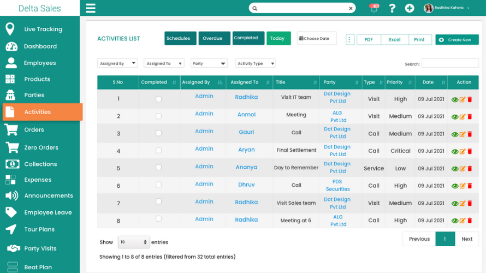The height and width of the screenshot is (273, 486).
Task: Tick the completed checkbox for Visit Sales team
Action: click(x=158, y=203)
